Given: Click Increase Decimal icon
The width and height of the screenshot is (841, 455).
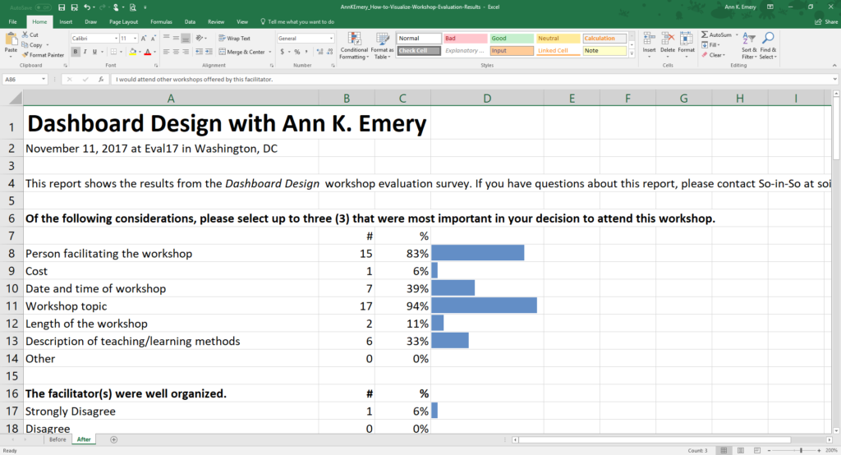Looking at the screenshot, I should (319, 52).
